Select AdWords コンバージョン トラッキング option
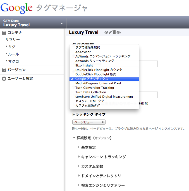 pyautogui.click(x=104, y=56)
